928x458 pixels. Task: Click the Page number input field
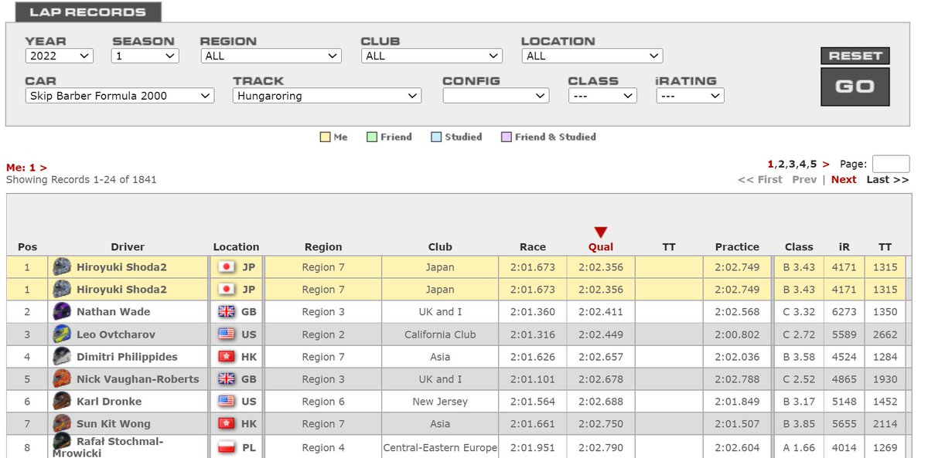[891, 164]
